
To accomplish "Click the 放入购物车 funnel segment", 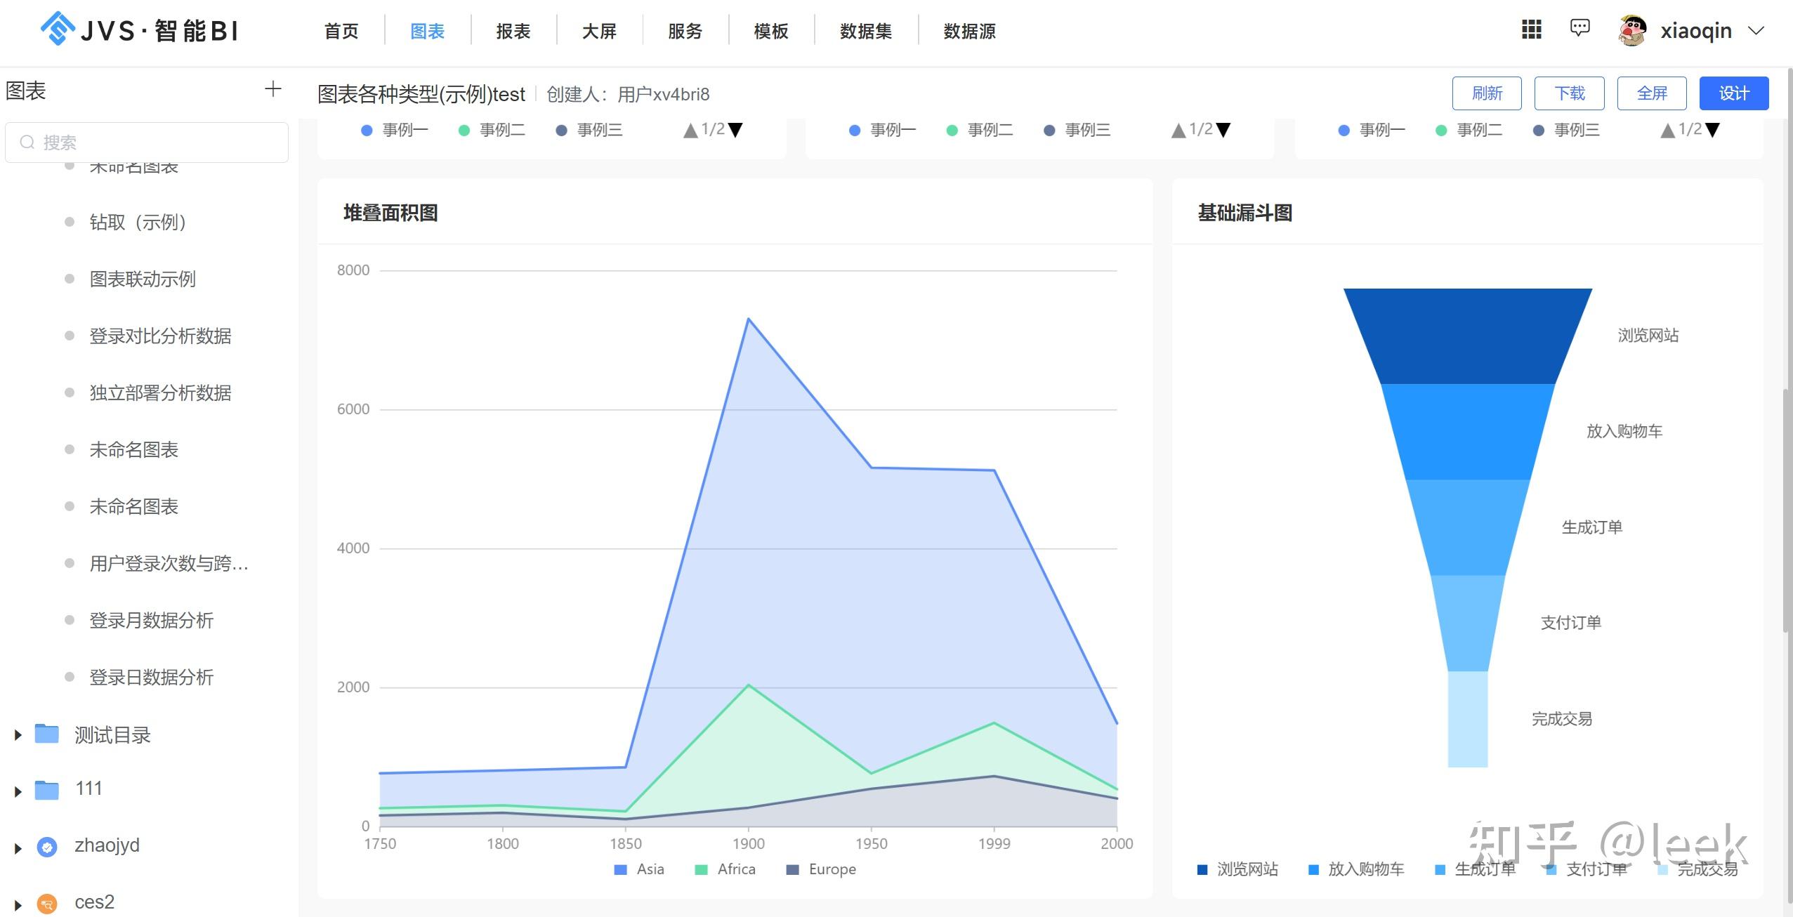I will [1468, 432].
